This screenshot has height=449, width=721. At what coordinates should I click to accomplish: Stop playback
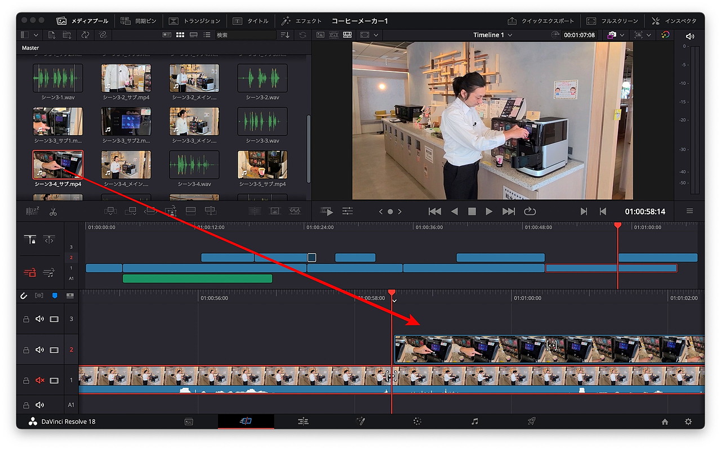tap(472, 212)
